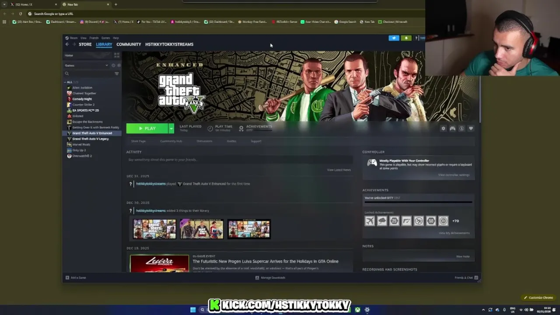Click the achievements progress bar
Screen dimensions: 560x315
[x=418, y=202]
